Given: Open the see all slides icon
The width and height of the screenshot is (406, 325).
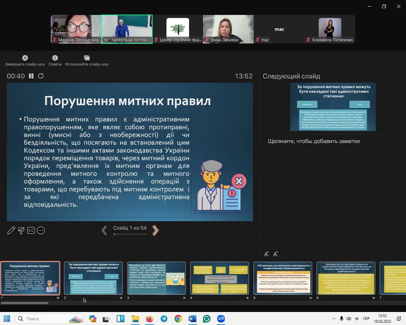Looking at the screenshot, I should click(x=21, y=230).
